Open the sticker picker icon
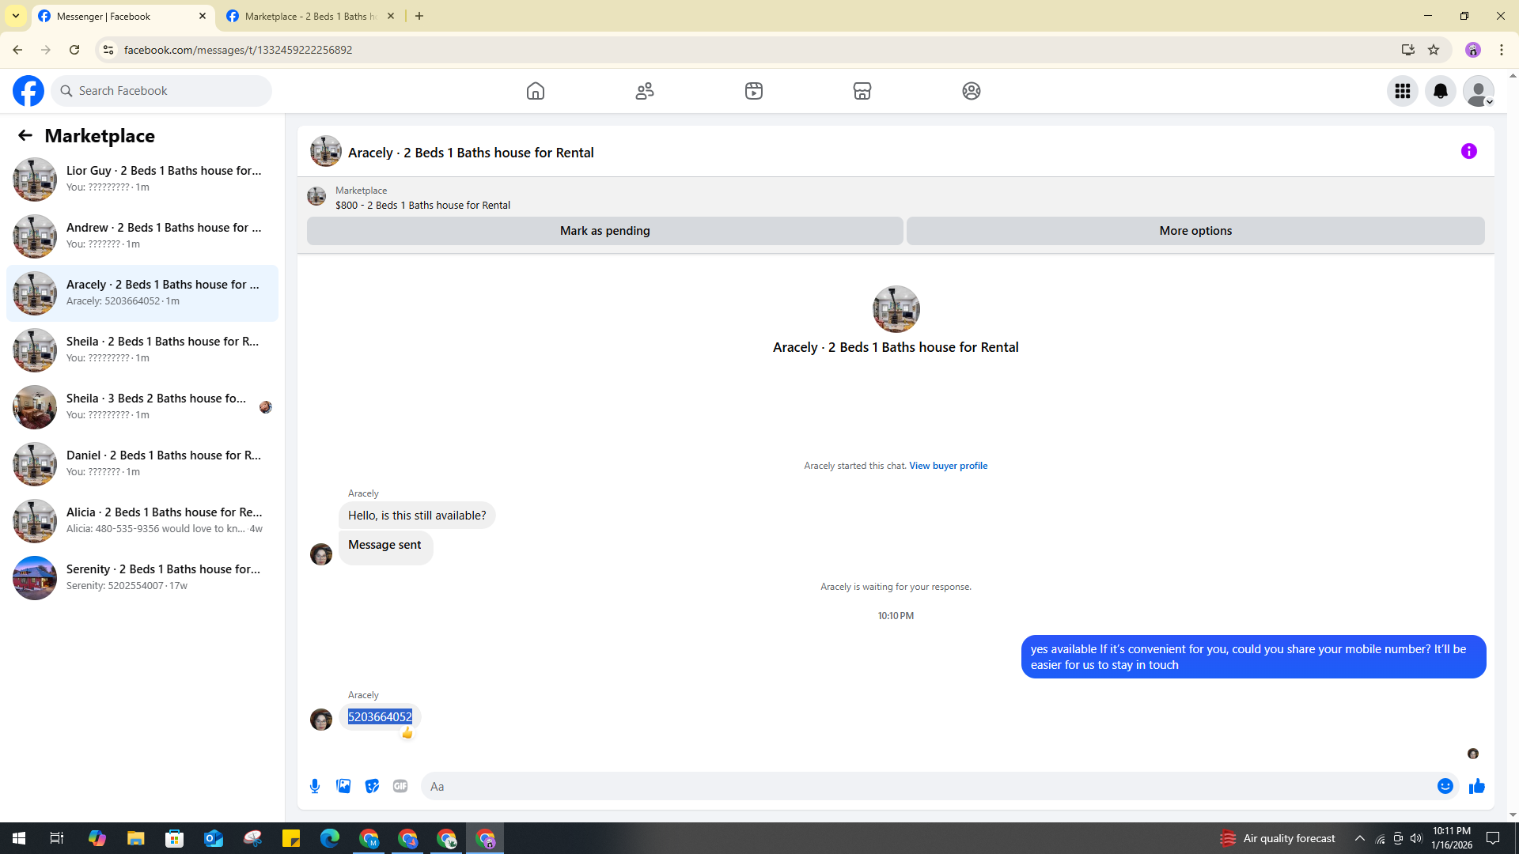The width and height of the screenshot is (1519, 854). pos(372,786)
